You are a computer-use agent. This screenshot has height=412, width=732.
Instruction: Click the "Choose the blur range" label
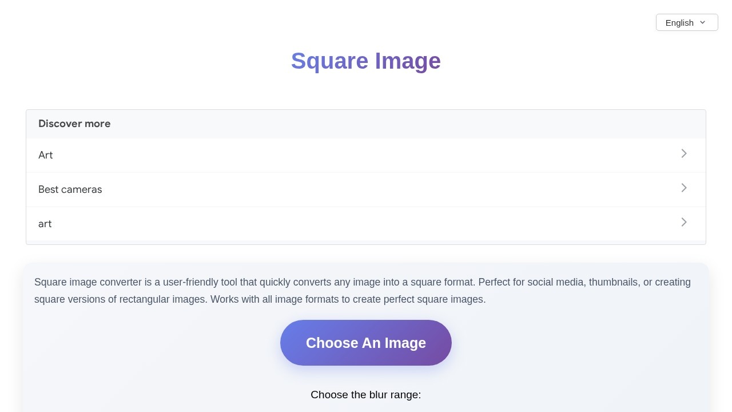[365, 395]
